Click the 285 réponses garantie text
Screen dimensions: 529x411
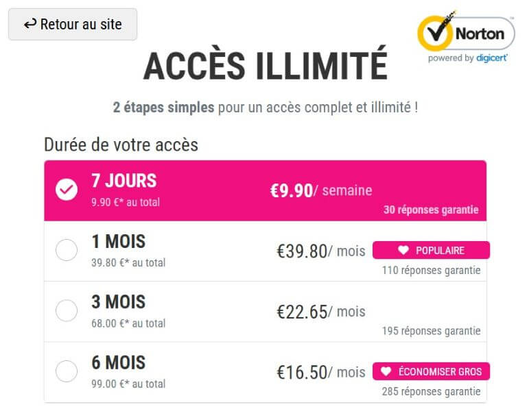tap(431, 391)
